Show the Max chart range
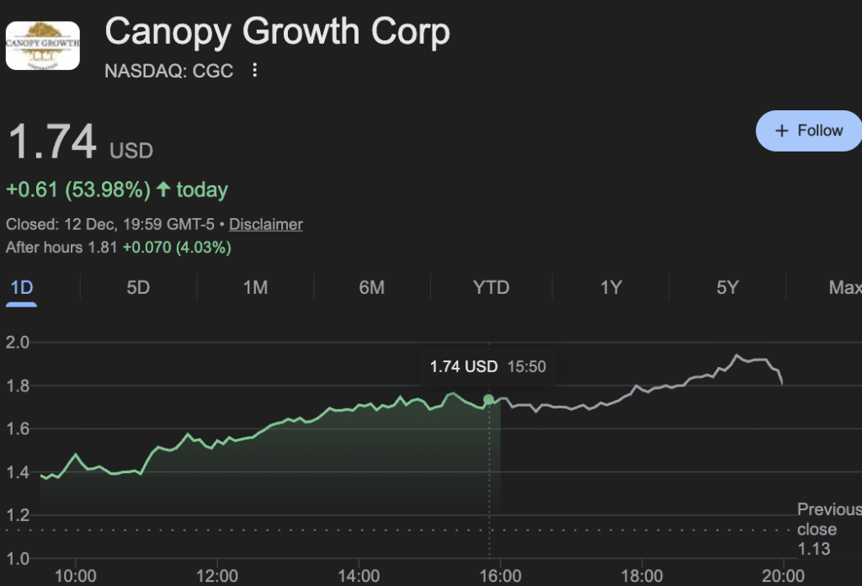 [x=844, y=287]
